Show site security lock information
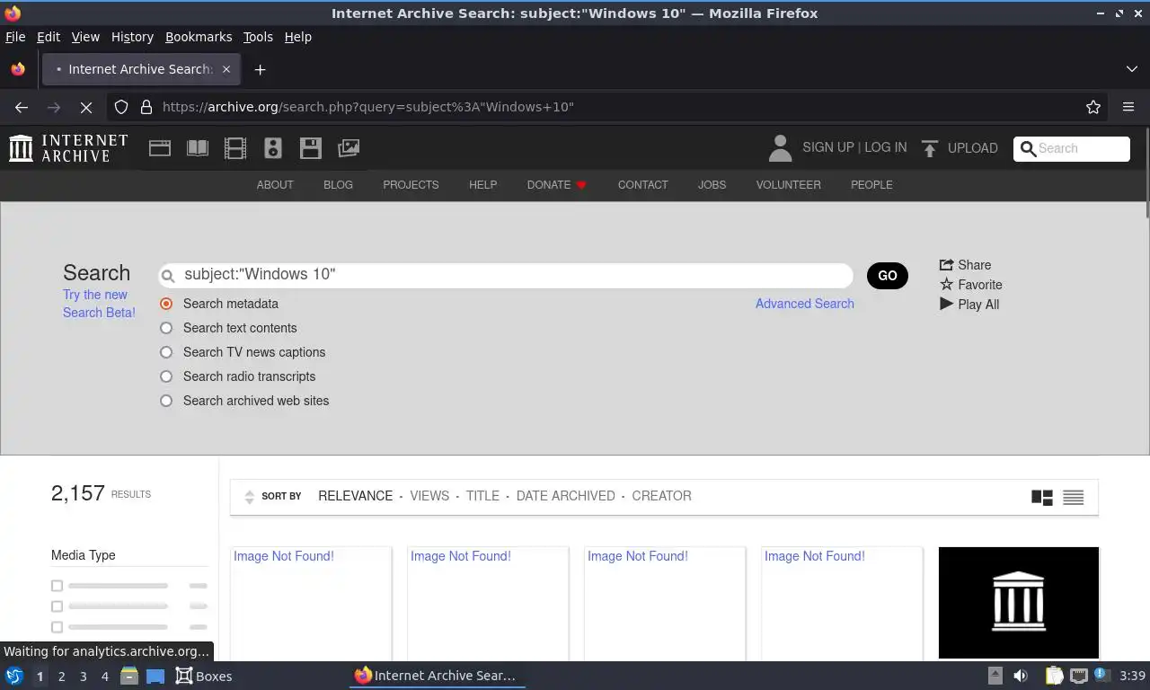Image resolution: width=1150 pixels, height=690 pixels. pyautogui.click(x=146, y=107)
